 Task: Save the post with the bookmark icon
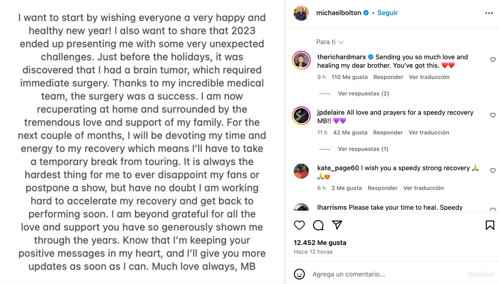[x=490, y=225]
